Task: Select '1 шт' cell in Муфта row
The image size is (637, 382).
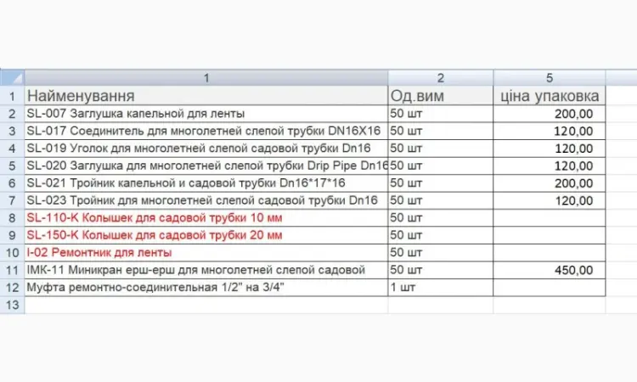Action: [x=441, y=288]
